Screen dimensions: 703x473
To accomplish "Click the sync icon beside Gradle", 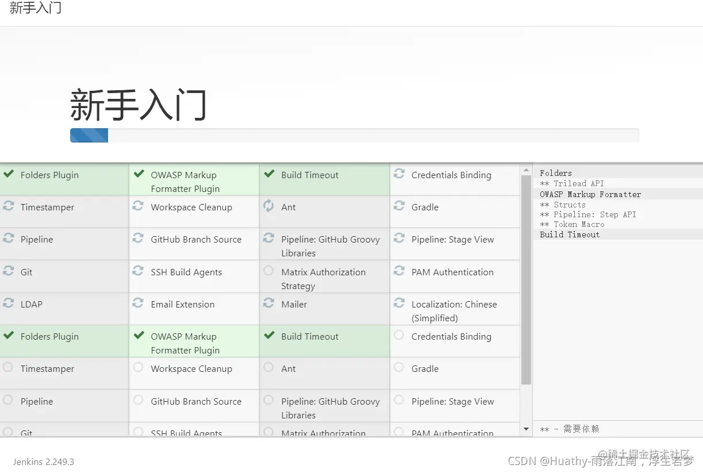I will 399,206.
